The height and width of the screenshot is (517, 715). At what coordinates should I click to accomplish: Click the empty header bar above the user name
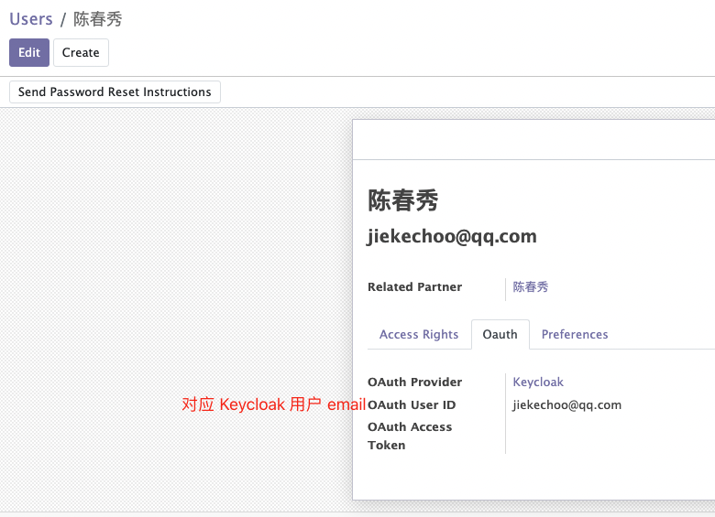pyautogui.click(x=533, y=140)
